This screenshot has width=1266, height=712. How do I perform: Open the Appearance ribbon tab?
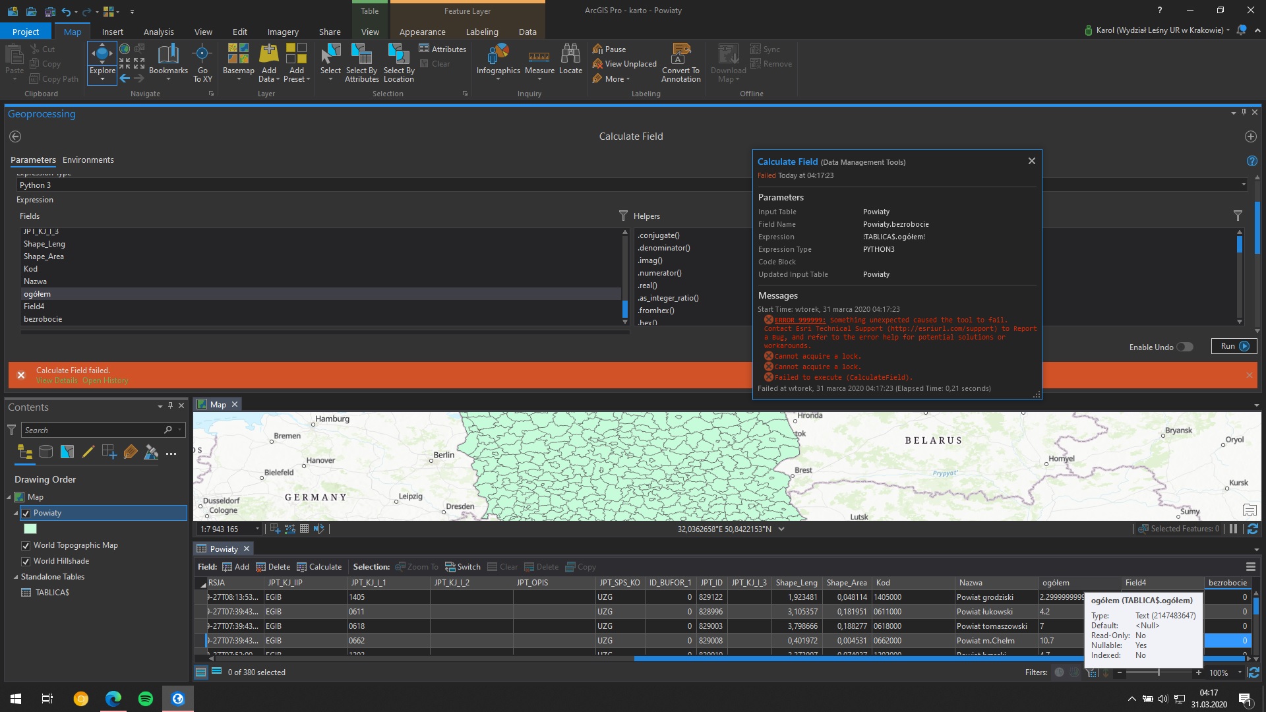point(423,32)
